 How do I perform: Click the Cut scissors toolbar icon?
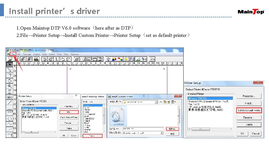56,59
